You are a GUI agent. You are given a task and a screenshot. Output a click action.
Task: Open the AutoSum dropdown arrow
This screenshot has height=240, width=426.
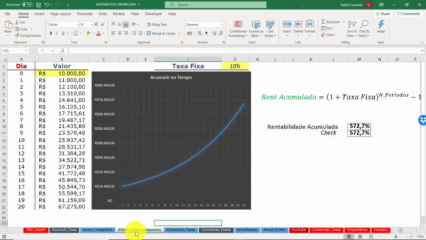point(343,22)
